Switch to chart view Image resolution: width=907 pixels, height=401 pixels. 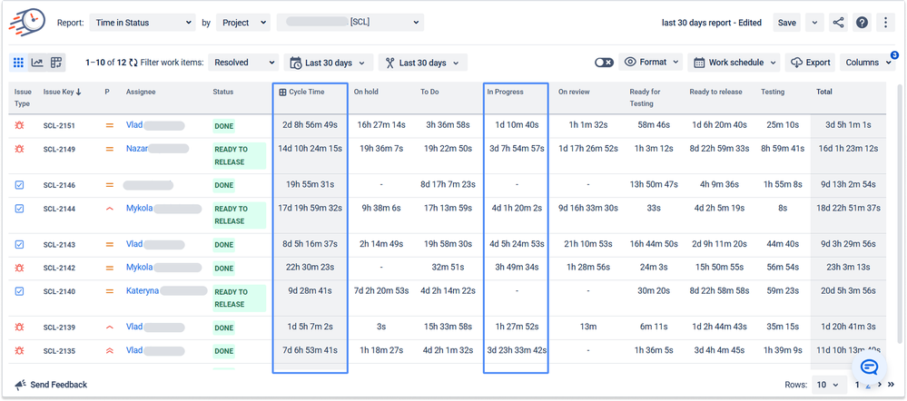click(x=37, y=63)
